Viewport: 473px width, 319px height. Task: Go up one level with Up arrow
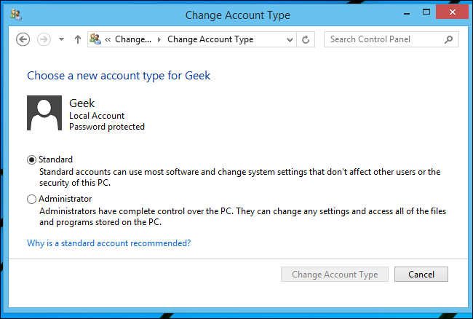point(77,39)
